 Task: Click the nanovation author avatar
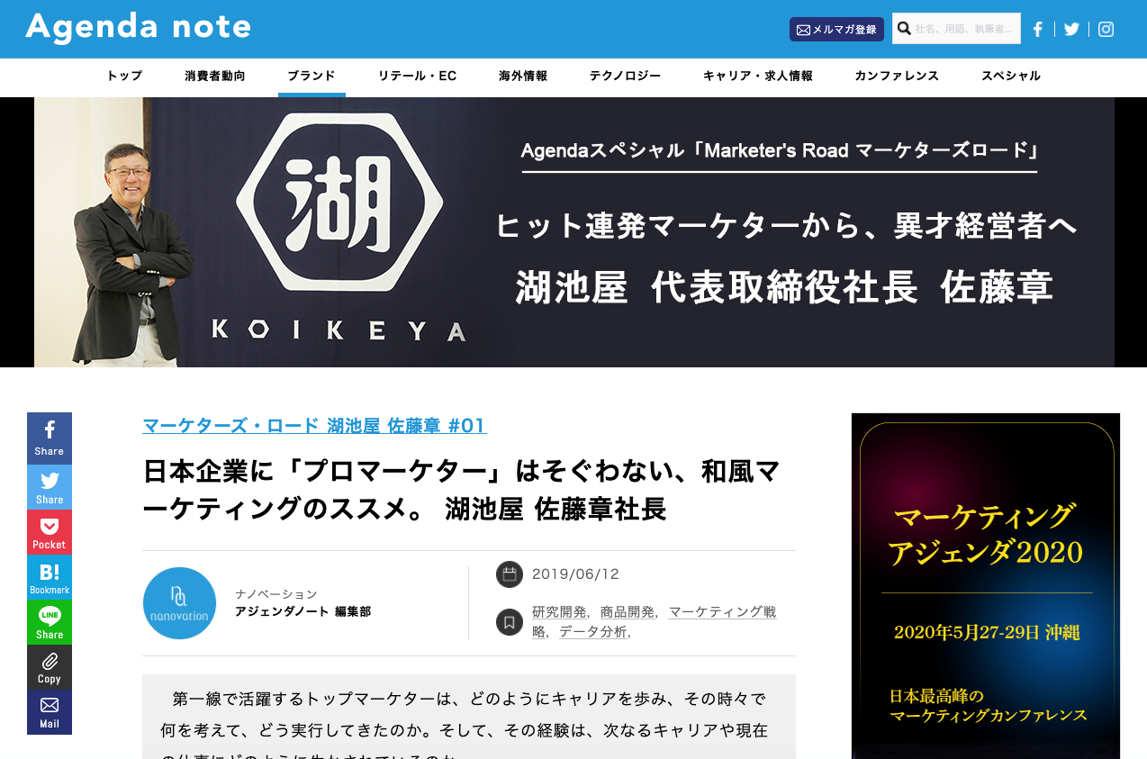(179, 603)
